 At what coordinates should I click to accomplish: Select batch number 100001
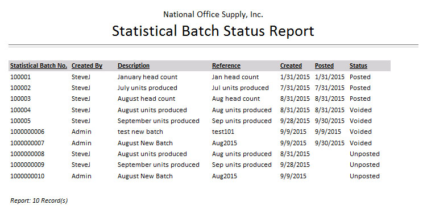(20, 77)
